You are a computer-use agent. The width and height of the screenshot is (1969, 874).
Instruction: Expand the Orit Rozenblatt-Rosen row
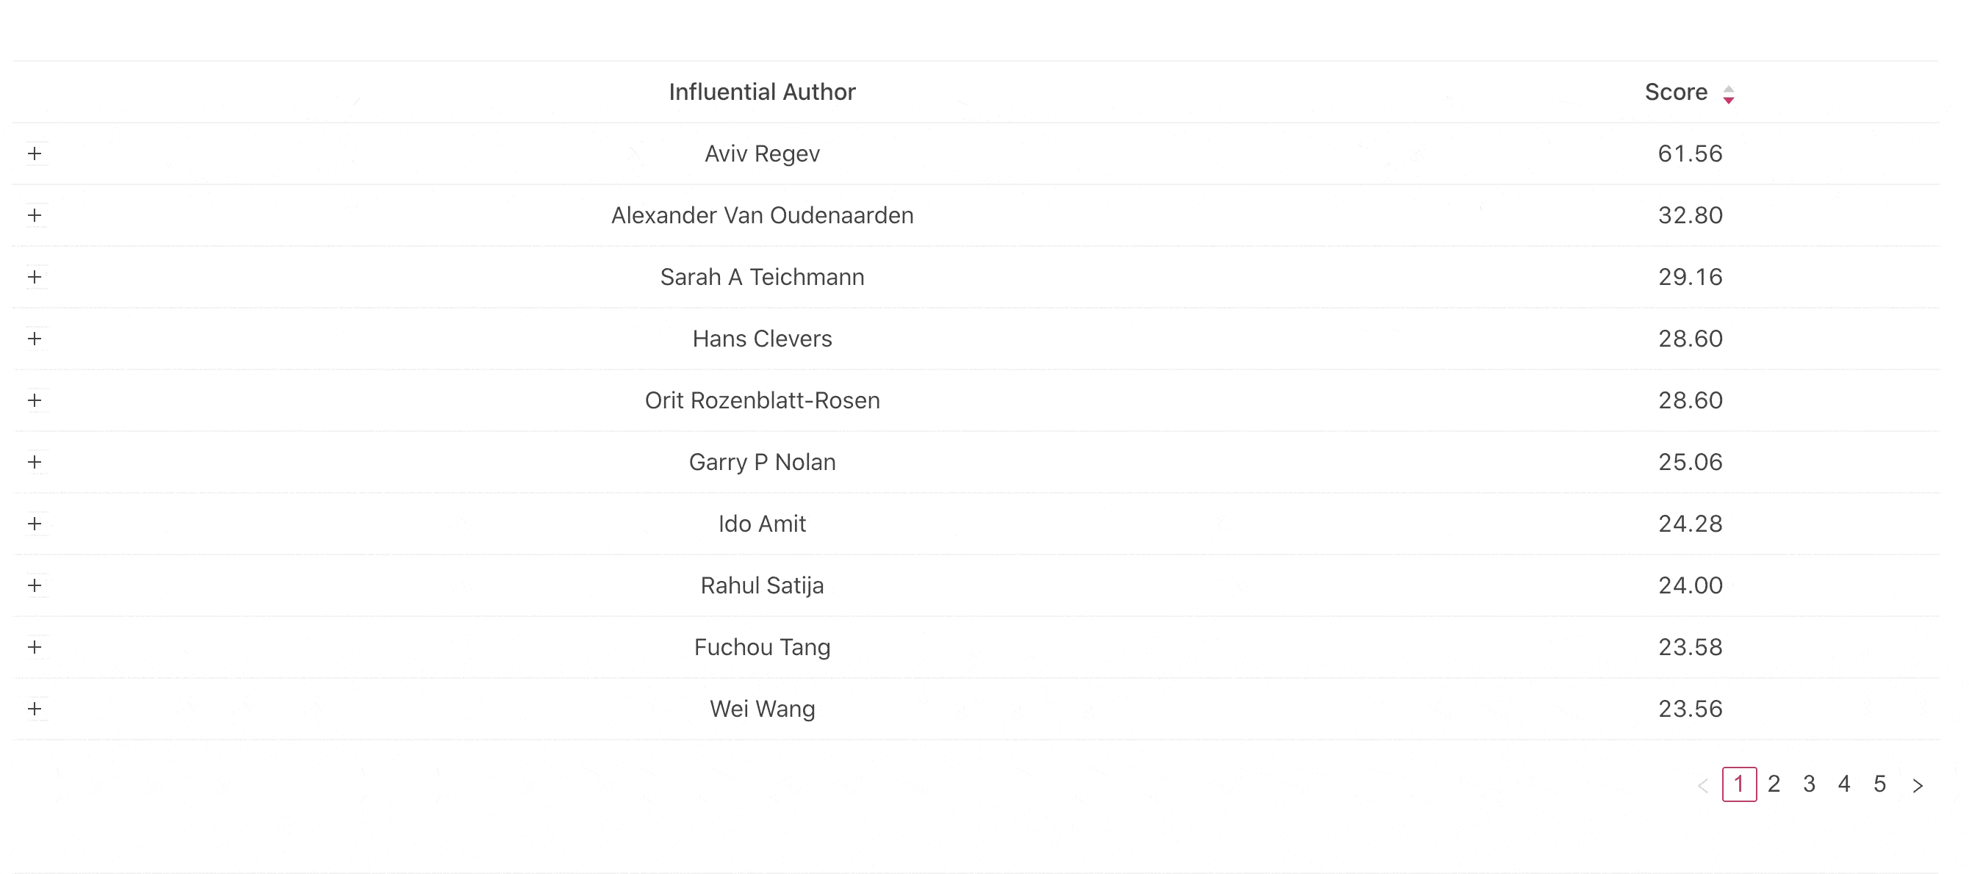tap(35, 400)
